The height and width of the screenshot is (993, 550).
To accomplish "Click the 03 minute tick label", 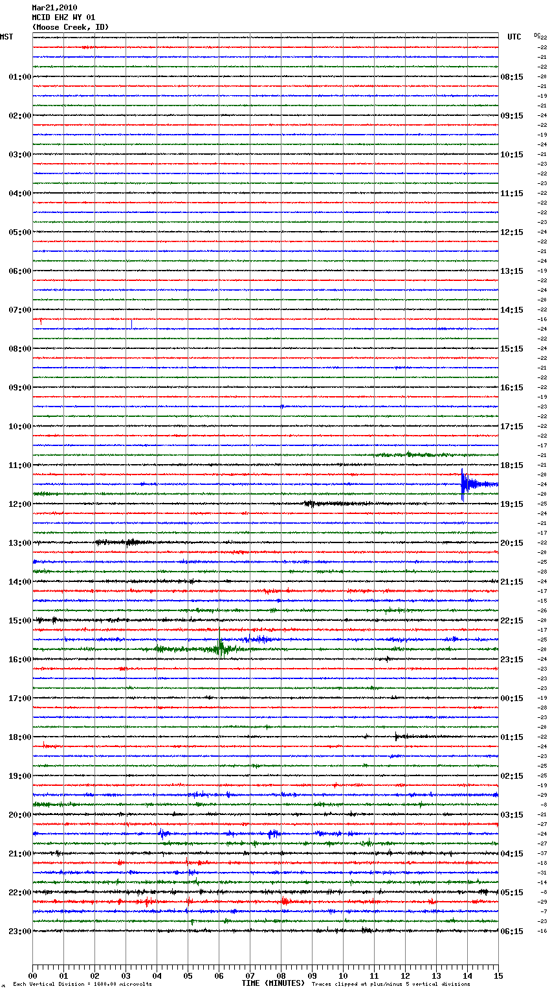I will point(126,976).
